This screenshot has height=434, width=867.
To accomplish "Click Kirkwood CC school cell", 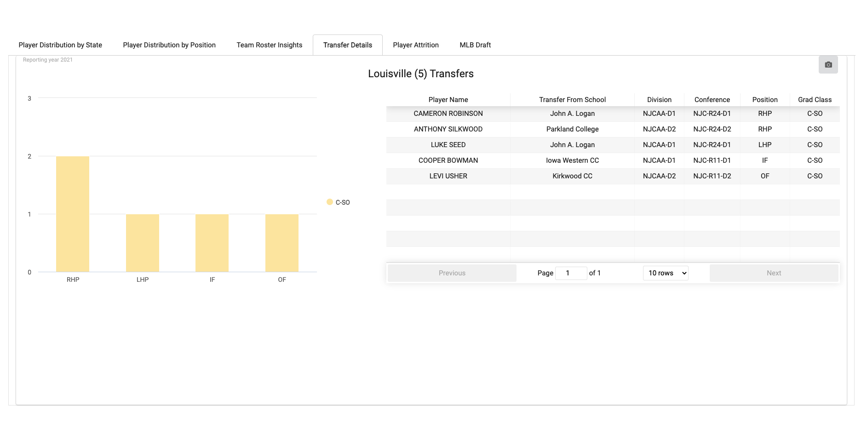I will point(573,176).
